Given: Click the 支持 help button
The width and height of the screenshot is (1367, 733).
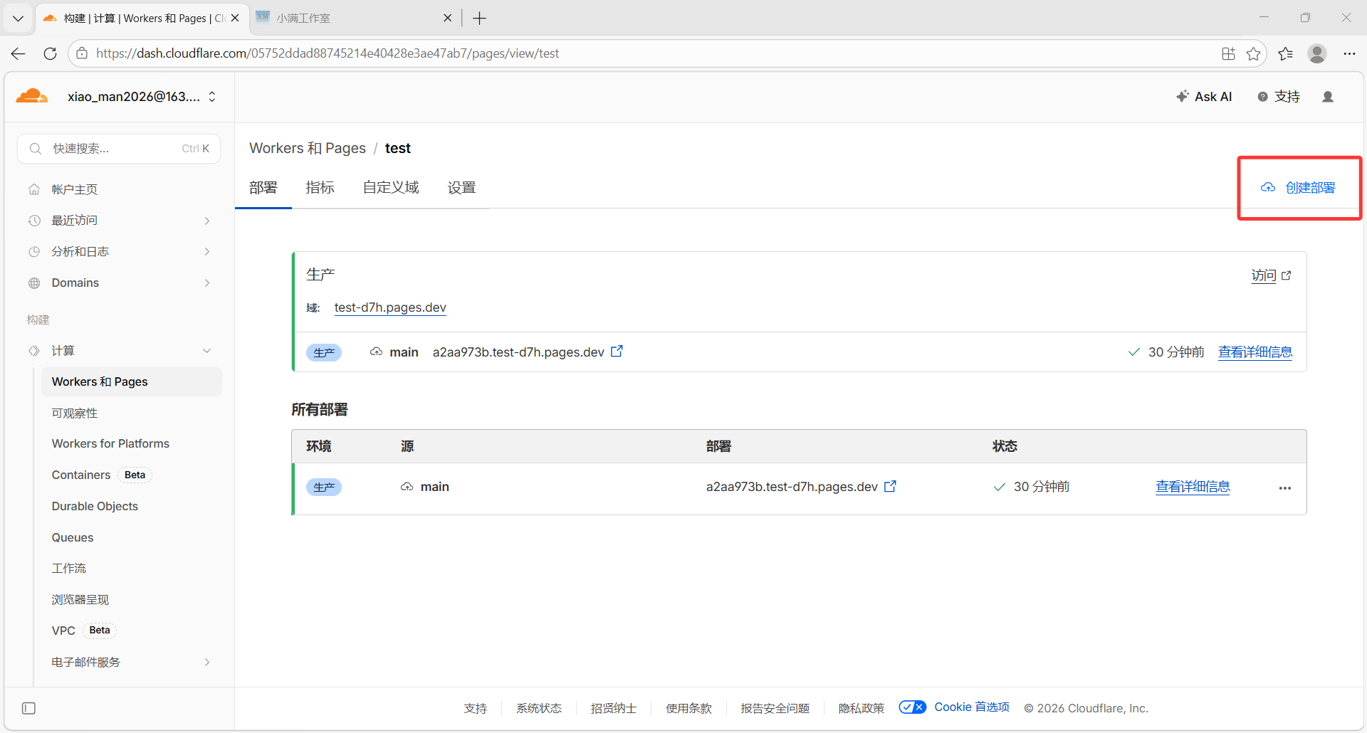Looking at the screenshot, I should coord(1279,97).
